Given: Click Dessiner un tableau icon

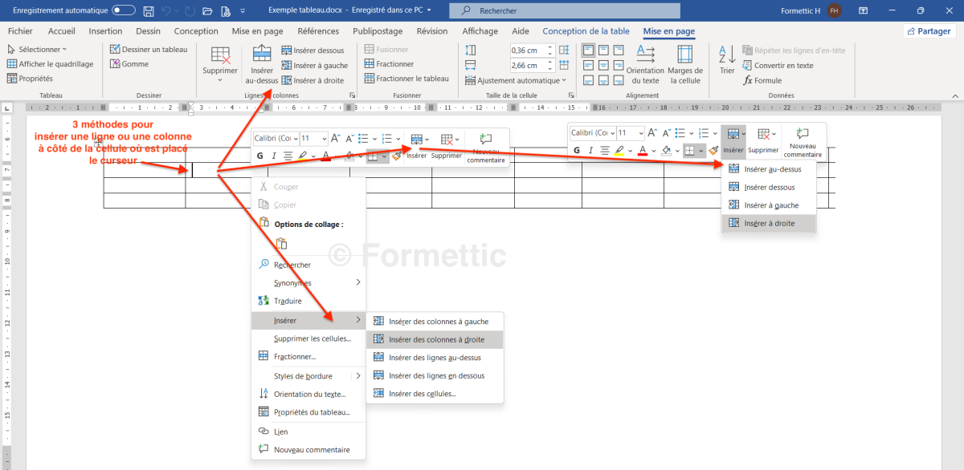Looking at the screenshot, I should (116, 50).
